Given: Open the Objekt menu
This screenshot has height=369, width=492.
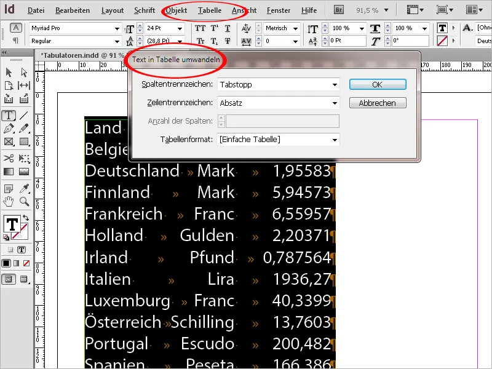Looking at the screenshot, I should [177, 10].
